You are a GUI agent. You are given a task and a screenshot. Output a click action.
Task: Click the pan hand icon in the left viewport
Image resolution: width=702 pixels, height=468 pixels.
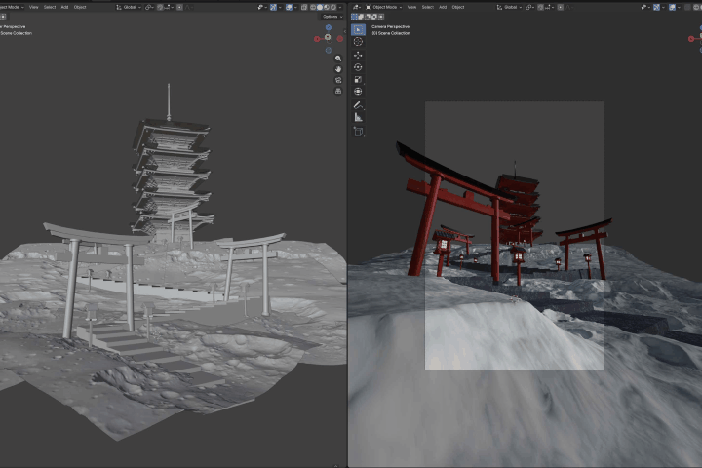coord(338,69)
